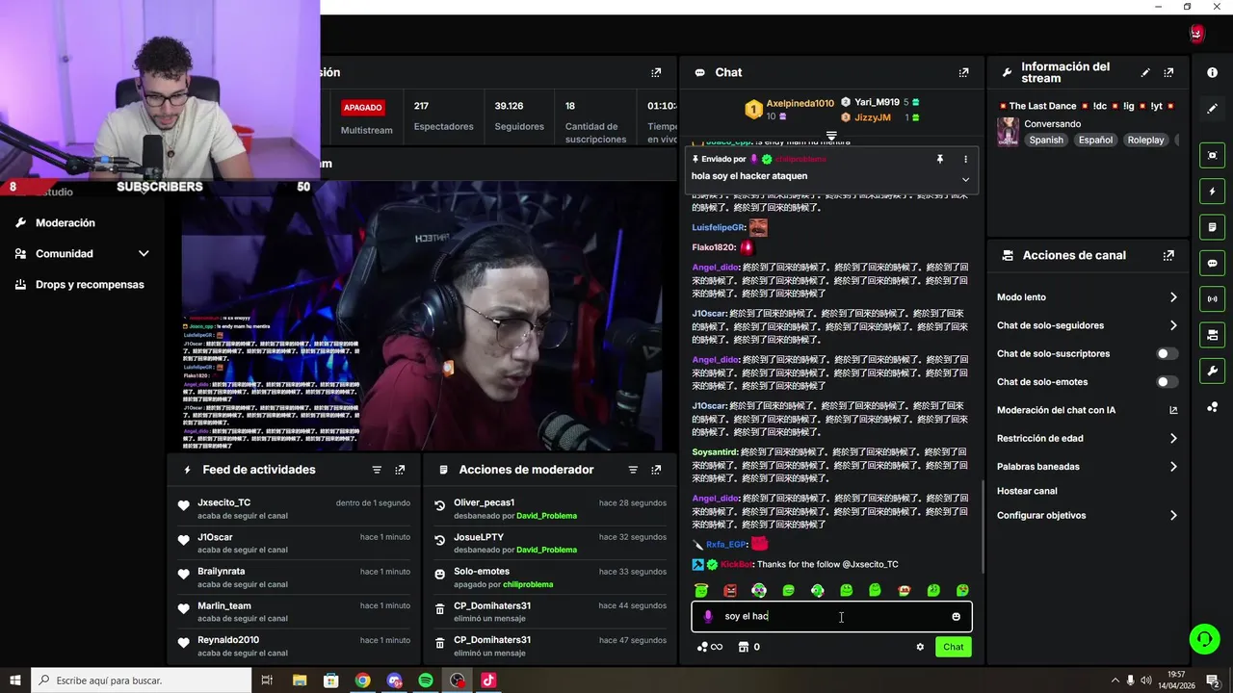Send message with Chat button
The height and width of the screenshot is (693, 1233).
pyautogui.click(x=953, y=647)
